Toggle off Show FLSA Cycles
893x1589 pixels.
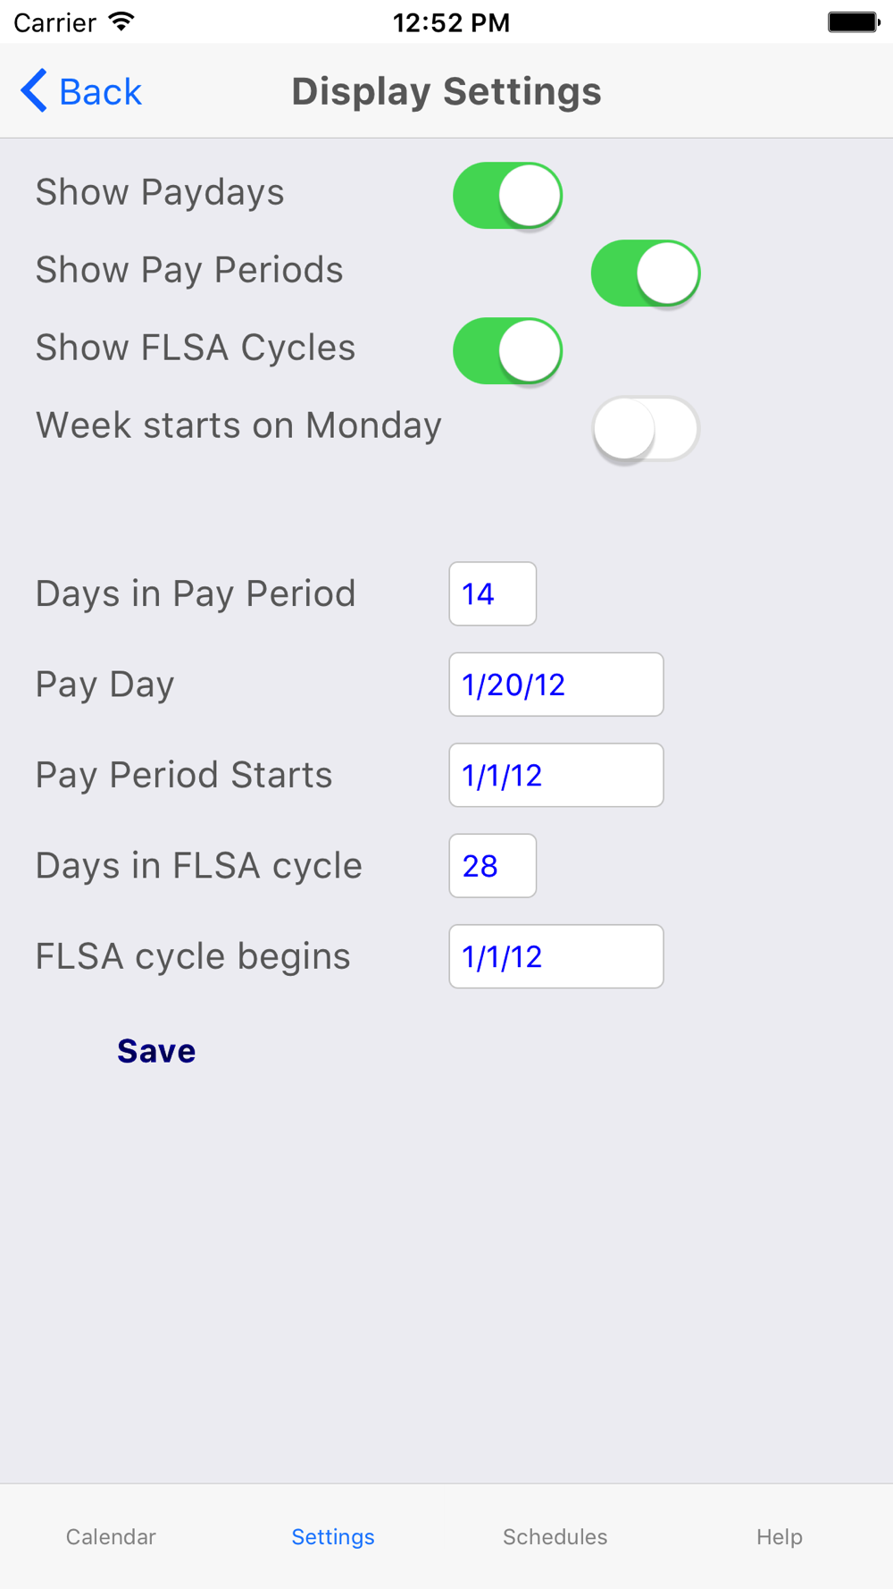[507, 350]
